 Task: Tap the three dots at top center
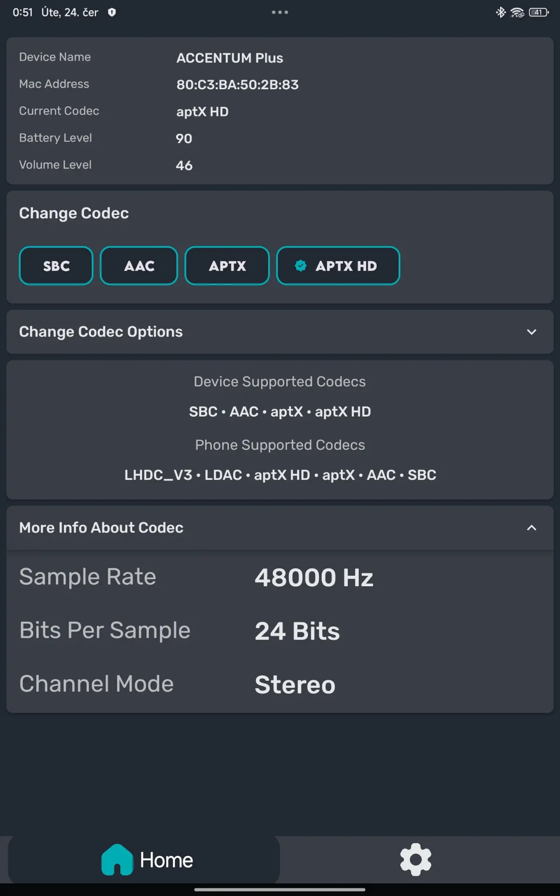point(280,12)
